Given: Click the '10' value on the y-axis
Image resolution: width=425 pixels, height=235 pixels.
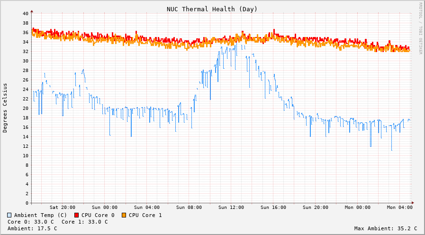Looking at the screenshot, I should (x=26, y=155).
